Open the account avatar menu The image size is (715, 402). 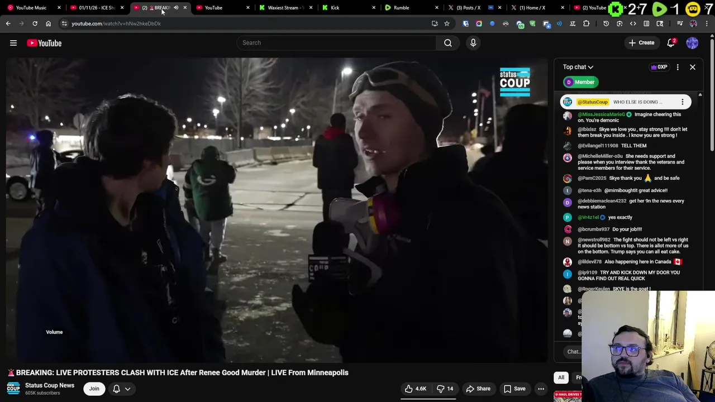click(692, 43)
